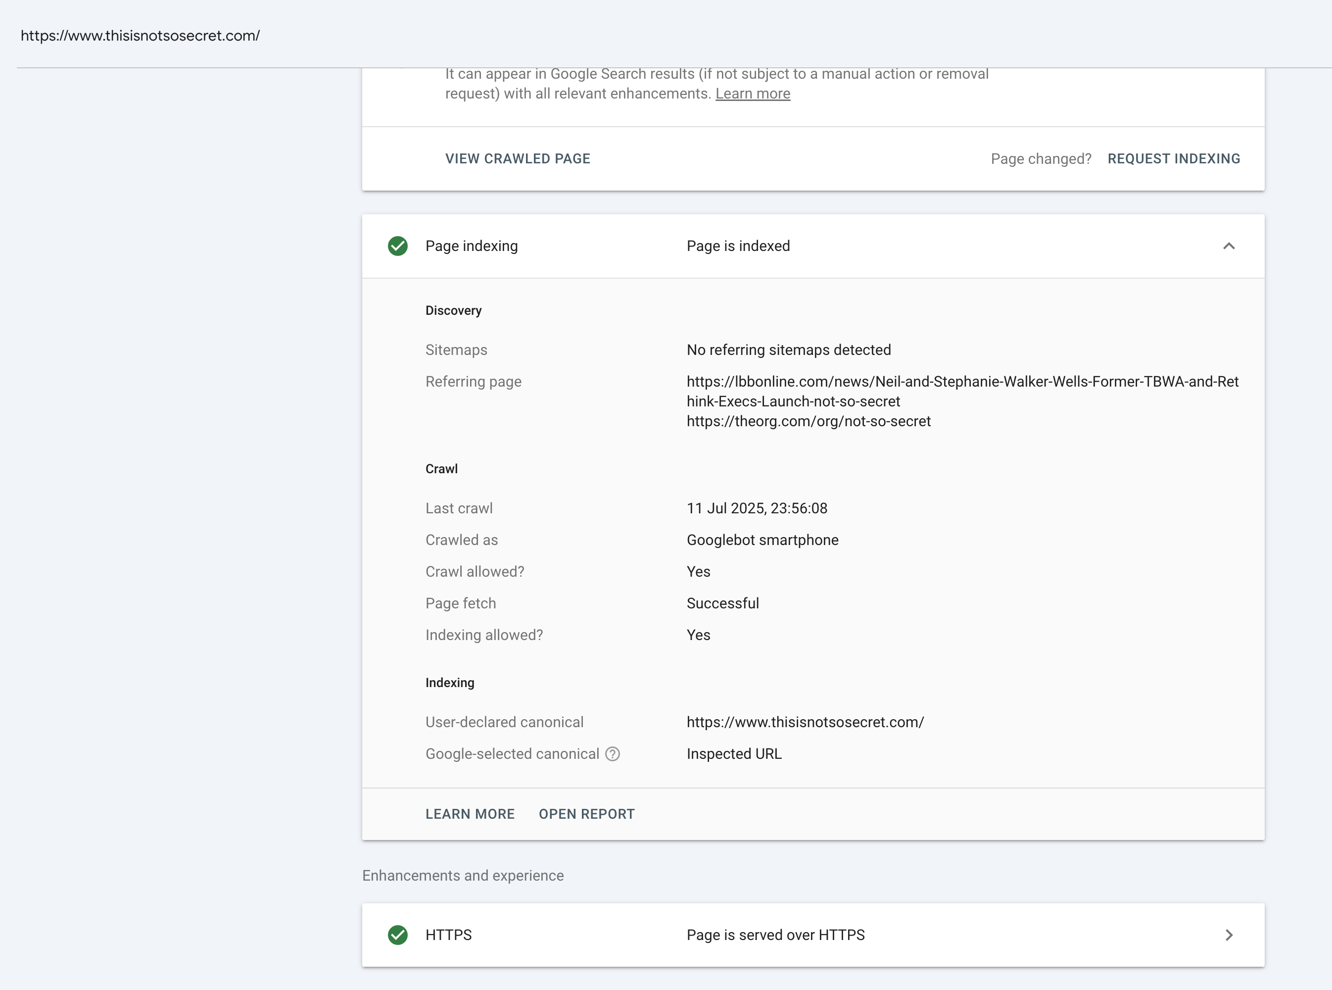Image resolution: width=1332 pixels, height=990 pixels.
Task: Click help icon next to Google-selected canonical
Action: pyautogui.click(x=612, y=754)
